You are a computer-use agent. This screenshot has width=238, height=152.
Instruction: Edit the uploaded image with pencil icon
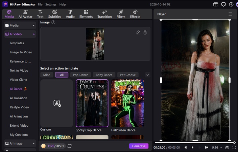138,32
